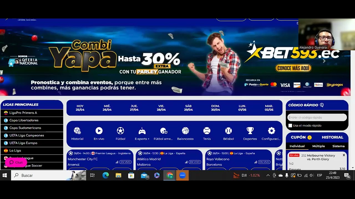Screen dimensions: 355x199
Task: Click stats bars icon on Manchester City card
Action: coord(117,162)
